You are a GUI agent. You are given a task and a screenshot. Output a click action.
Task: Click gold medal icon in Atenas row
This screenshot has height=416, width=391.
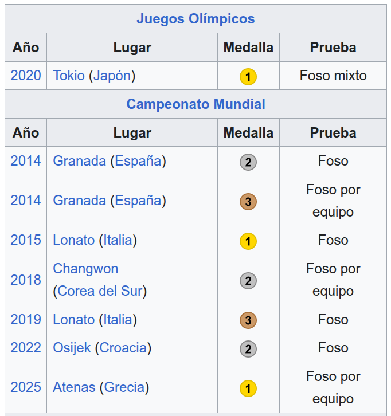coord(248,388)
